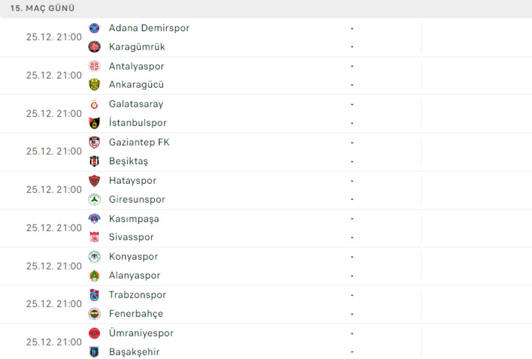This screenshot has height=359, width=532.
Task: Click the Trabzonspor club logo
Action: click(94, 295)
